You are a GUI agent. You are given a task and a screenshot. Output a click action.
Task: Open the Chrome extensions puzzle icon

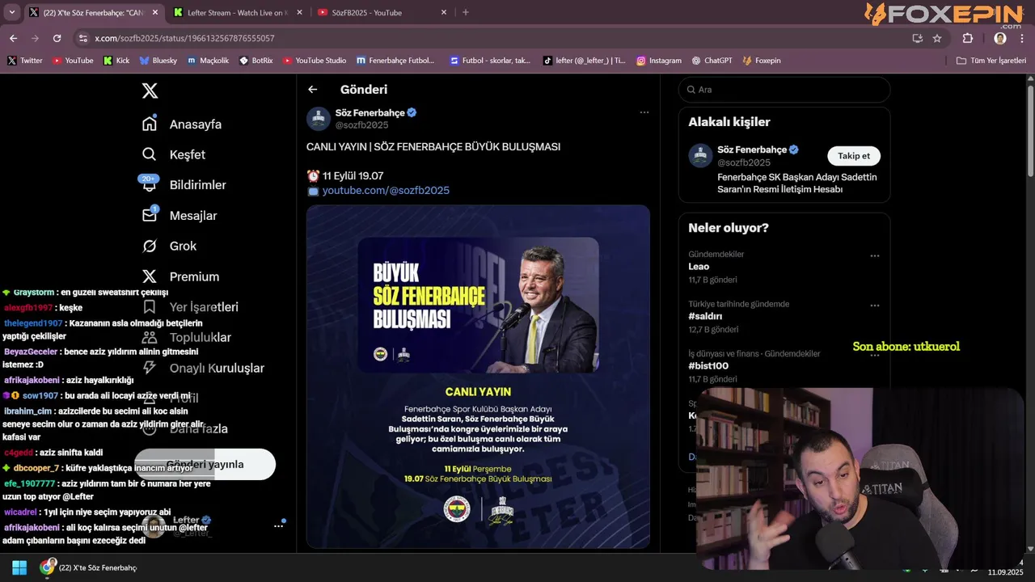click(968, 38)
